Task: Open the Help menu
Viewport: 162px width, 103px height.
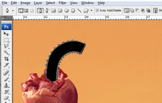Action: 101,3
